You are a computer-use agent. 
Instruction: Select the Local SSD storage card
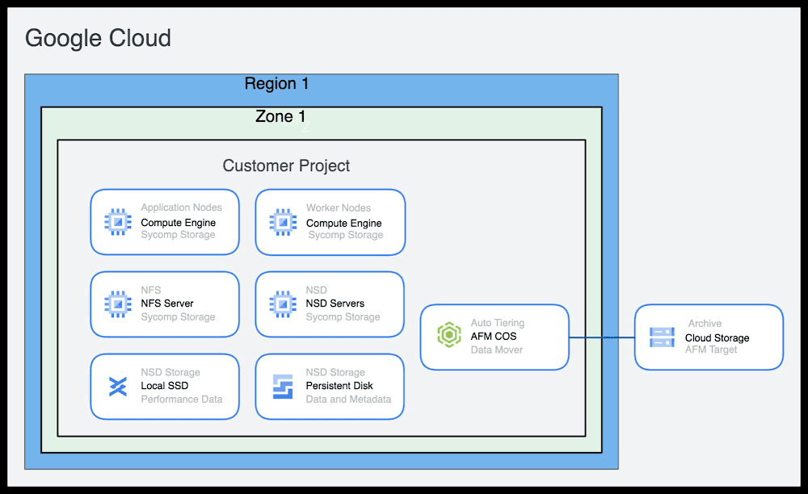[165, 387]
